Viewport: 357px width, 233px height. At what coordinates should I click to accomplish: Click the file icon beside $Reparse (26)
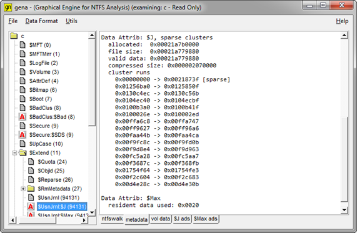(31, 180)
